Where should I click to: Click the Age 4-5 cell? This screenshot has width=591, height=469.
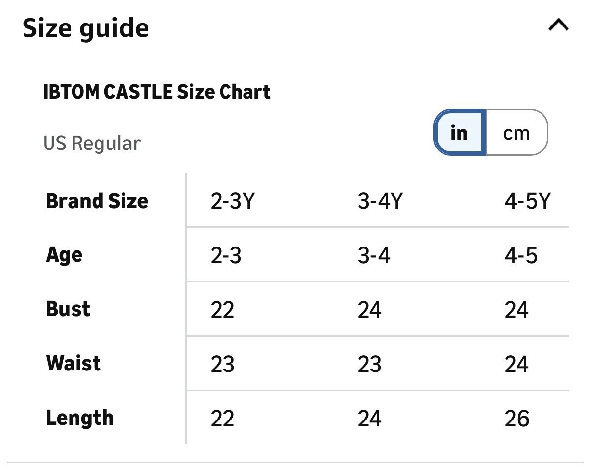521,255
